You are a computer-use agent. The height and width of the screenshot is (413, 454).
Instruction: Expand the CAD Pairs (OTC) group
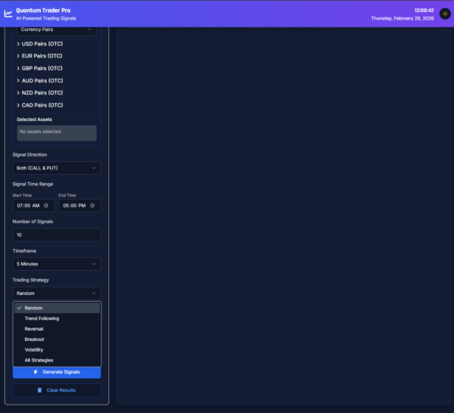pos(41,105)
